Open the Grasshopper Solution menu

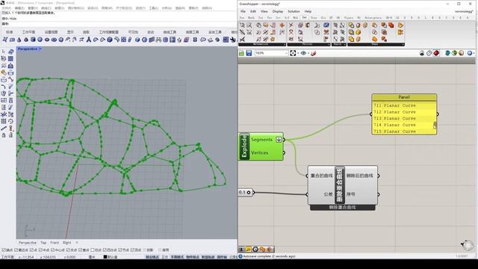[294, 11]
